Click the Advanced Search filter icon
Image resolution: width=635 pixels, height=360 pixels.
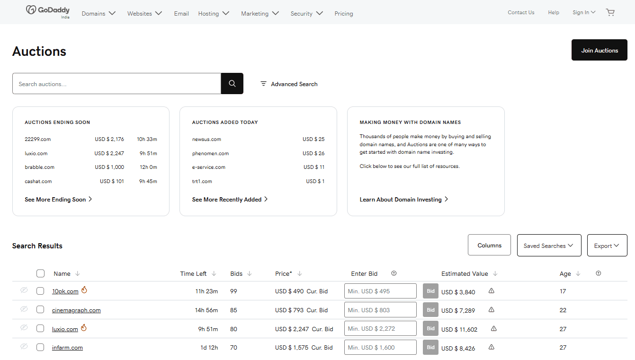click(x=264, y=84)
